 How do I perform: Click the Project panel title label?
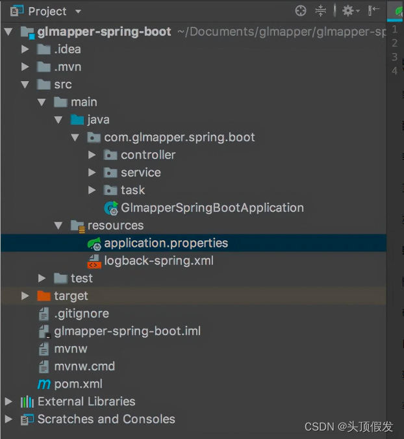click(x=47, y=12)
